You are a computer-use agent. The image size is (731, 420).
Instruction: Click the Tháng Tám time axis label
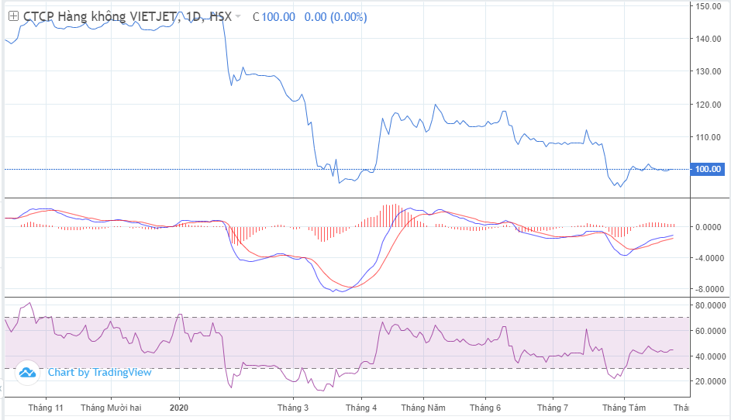coord(624,408)
